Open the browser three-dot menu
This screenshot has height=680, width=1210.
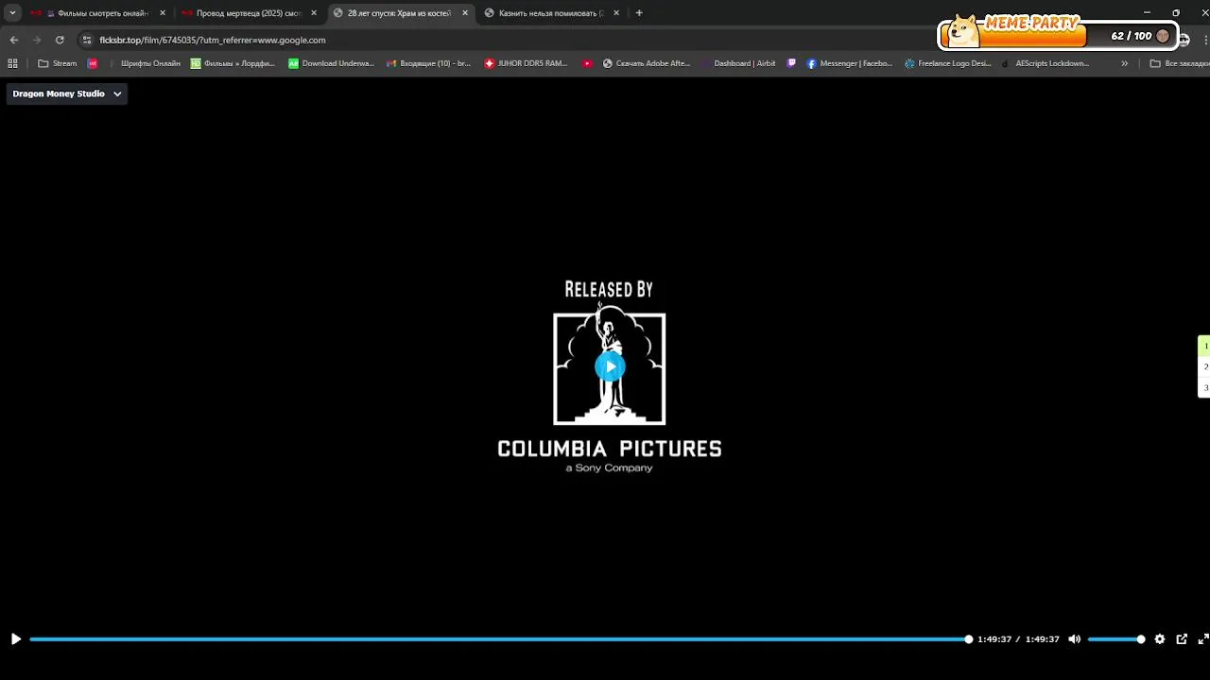[1205, 40]
